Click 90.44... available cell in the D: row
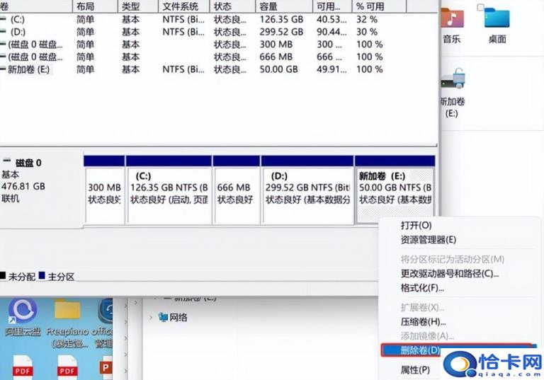The image size is (544, 380). tap(331, 32)
